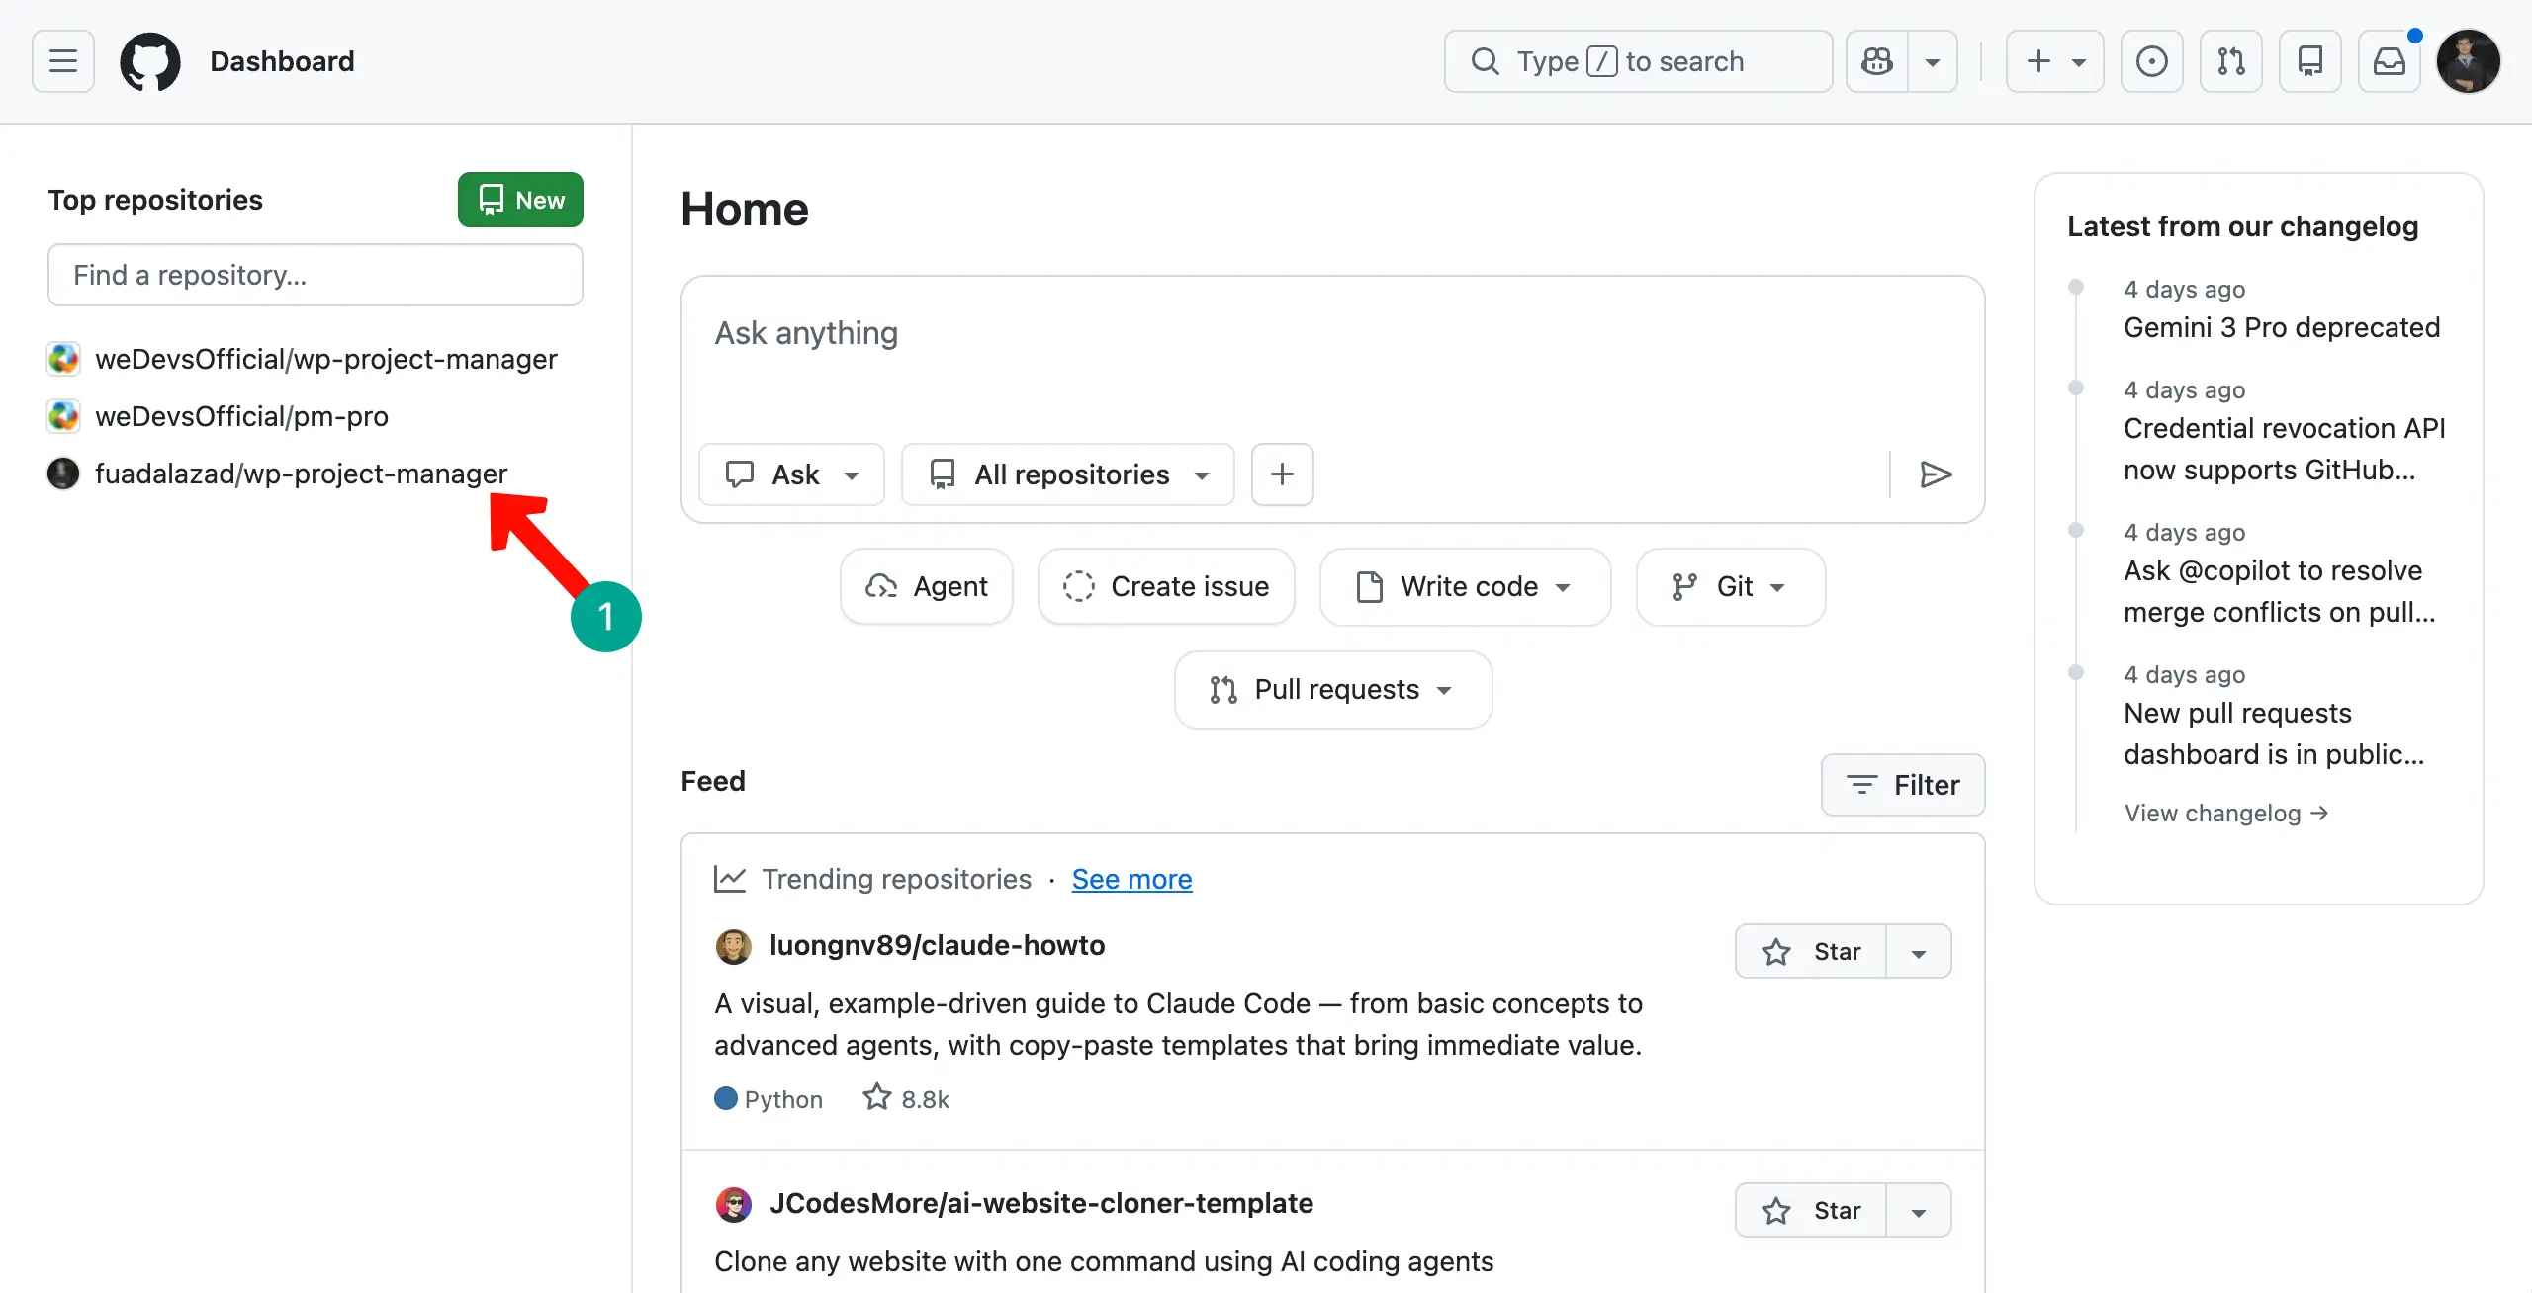View pull requests using the header icon

coord(2231,61)
